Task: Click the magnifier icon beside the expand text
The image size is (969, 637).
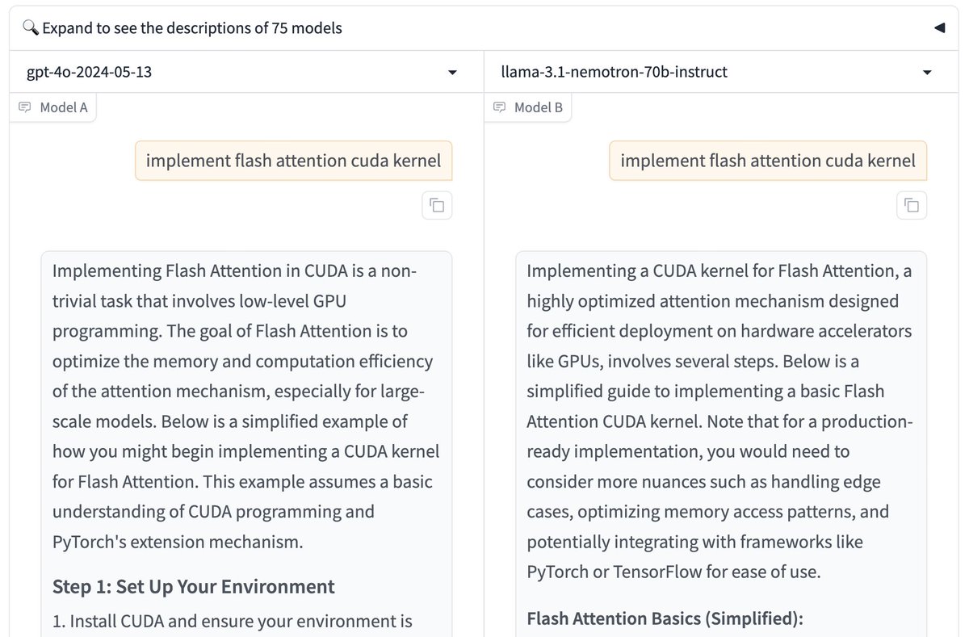Action: pos(30,28)
